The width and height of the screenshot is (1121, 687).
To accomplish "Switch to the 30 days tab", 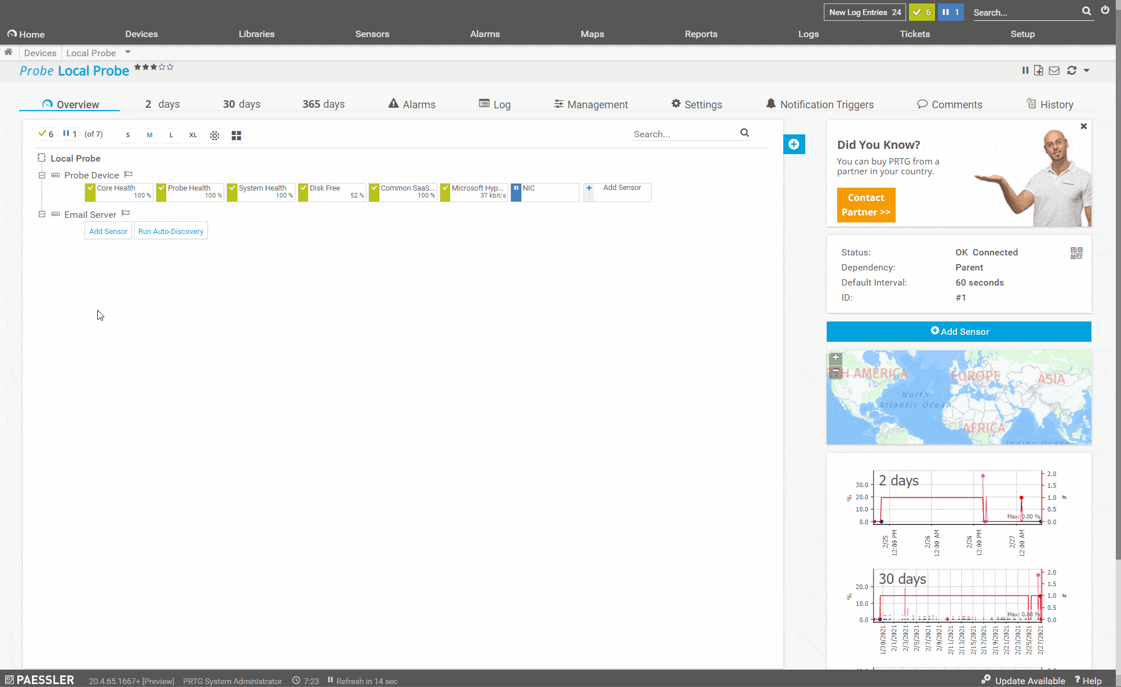I will 242,104.
